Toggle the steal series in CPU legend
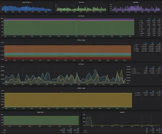162x134 pixels. [142, 31]
